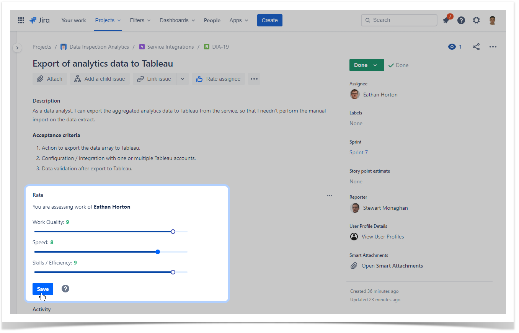The image size is (519, 333).
Task: Click View User Profiles link
Action: pyautogui.click(x=383, y=237)
